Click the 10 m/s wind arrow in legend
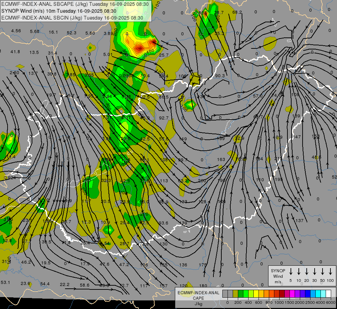The image size is (337, 309). [x=298, y=272]
